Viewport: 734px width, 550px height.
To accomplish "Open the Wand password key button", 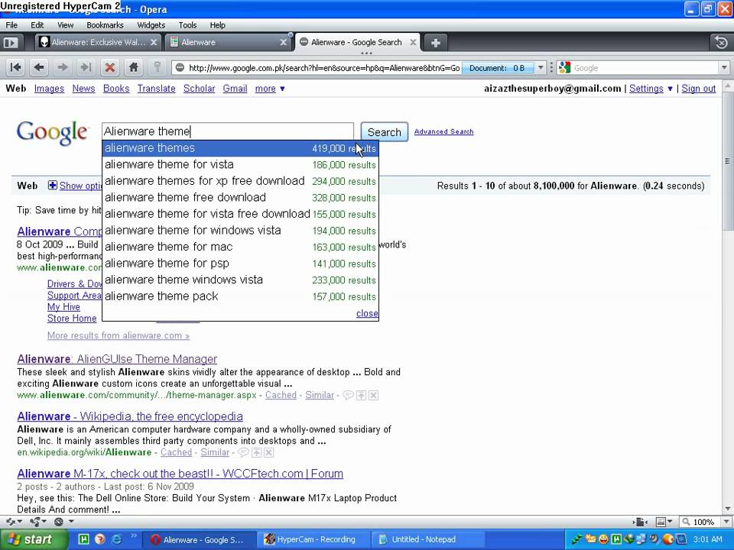I will point(158,68).
